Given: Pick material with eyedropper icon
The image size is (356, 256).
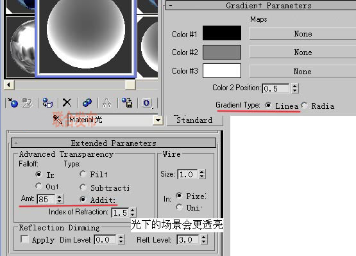Looking at the screenshot, I should [57, 120].
